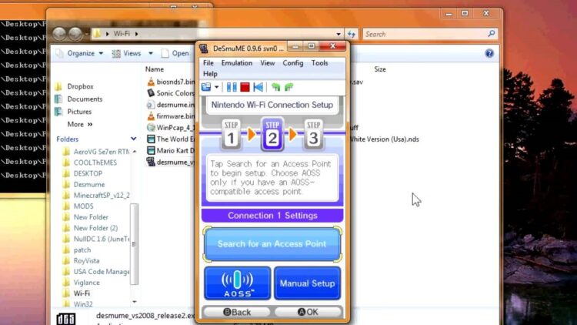Viewport: 577px width, 325px height.
Task: Click Explorer forward navigation button
Action: tap(75, 34)
